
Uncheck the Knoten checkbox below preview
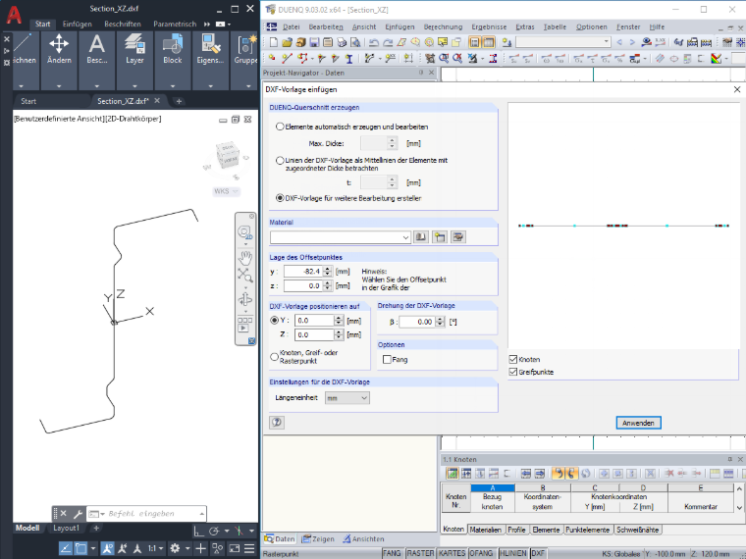click(512, 359)
